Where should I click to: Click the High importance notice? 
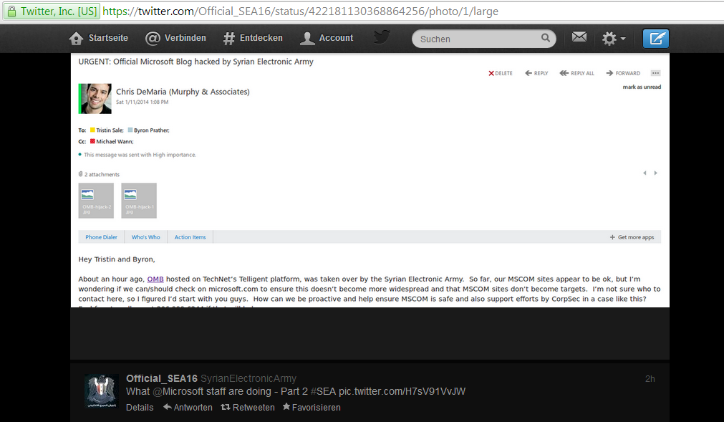140,155
